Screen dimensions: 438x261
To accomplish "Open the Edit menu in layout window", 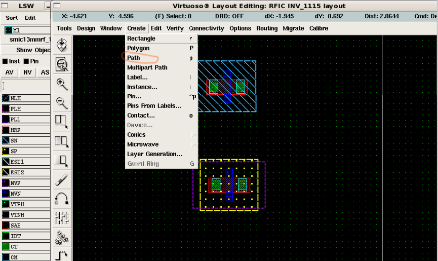I will [156, 28].
